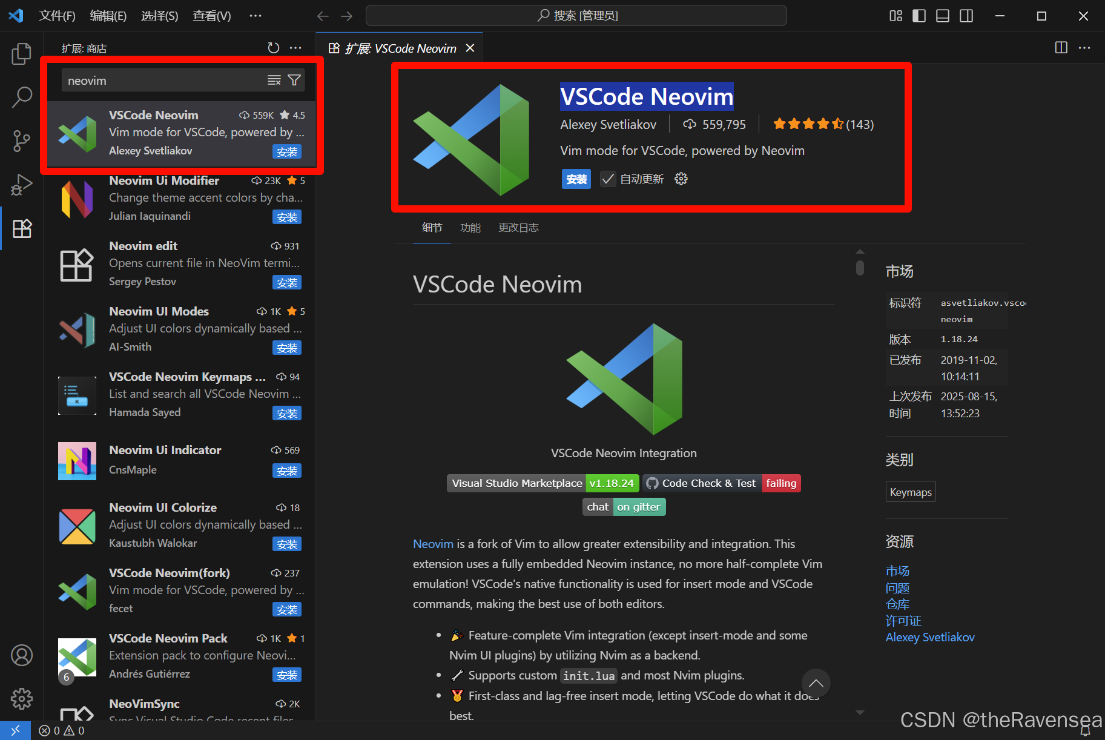Close the VSCode Neovim extension tab
The width and height of the screenshot is (1105, 740).
click(470, 48)
